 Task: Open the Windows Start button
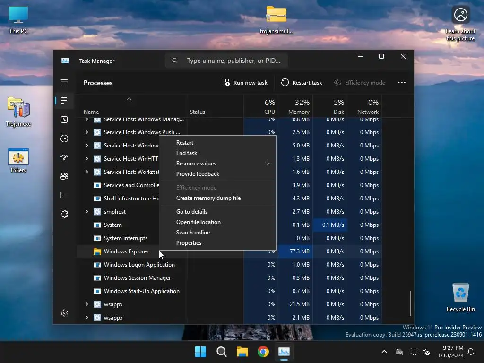tap(200, 352)
